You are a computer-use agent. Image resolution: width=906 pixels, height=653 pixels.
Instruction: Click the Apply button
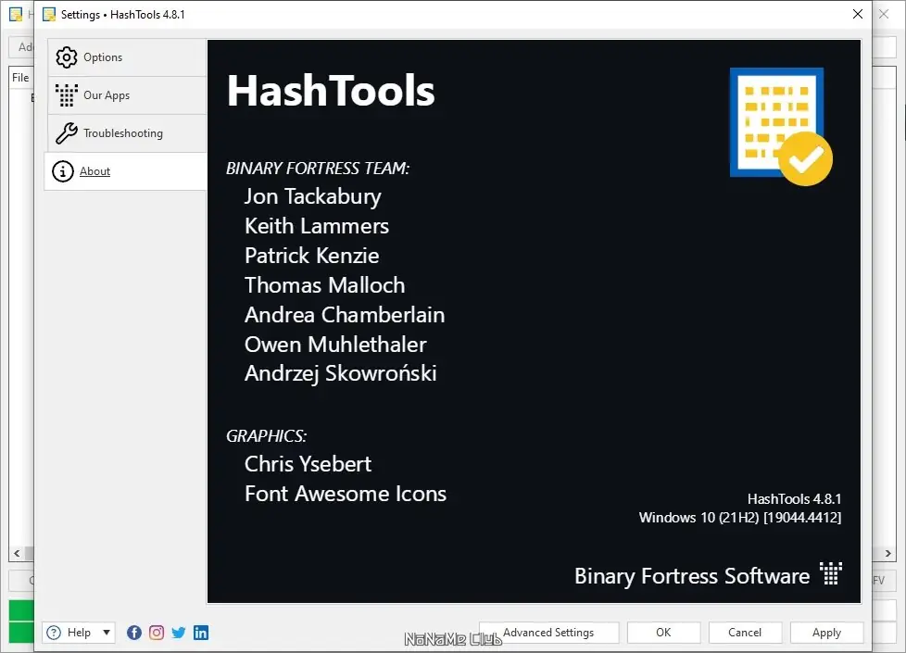(x=827, y=633)
